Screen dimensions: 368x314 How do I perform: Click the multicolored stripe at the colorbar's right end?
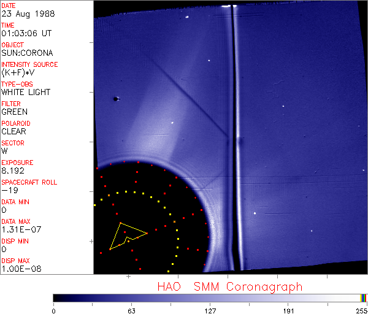pyautogui.click(x=364, y=297)
